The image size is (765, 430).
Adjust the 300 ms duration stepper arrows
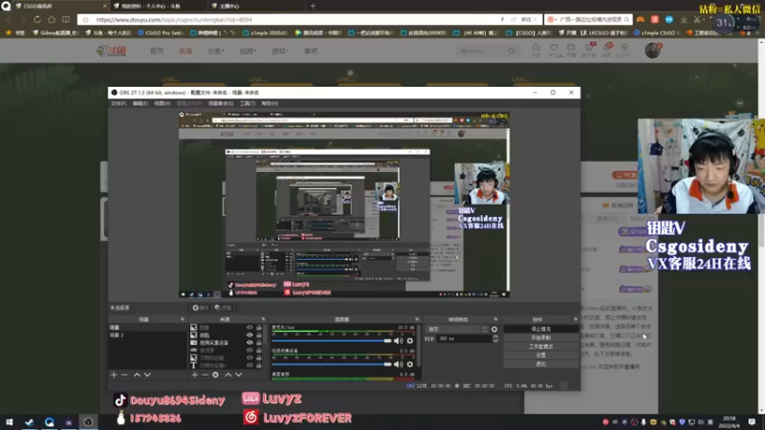pyautogui.click(x=495, y=338)
